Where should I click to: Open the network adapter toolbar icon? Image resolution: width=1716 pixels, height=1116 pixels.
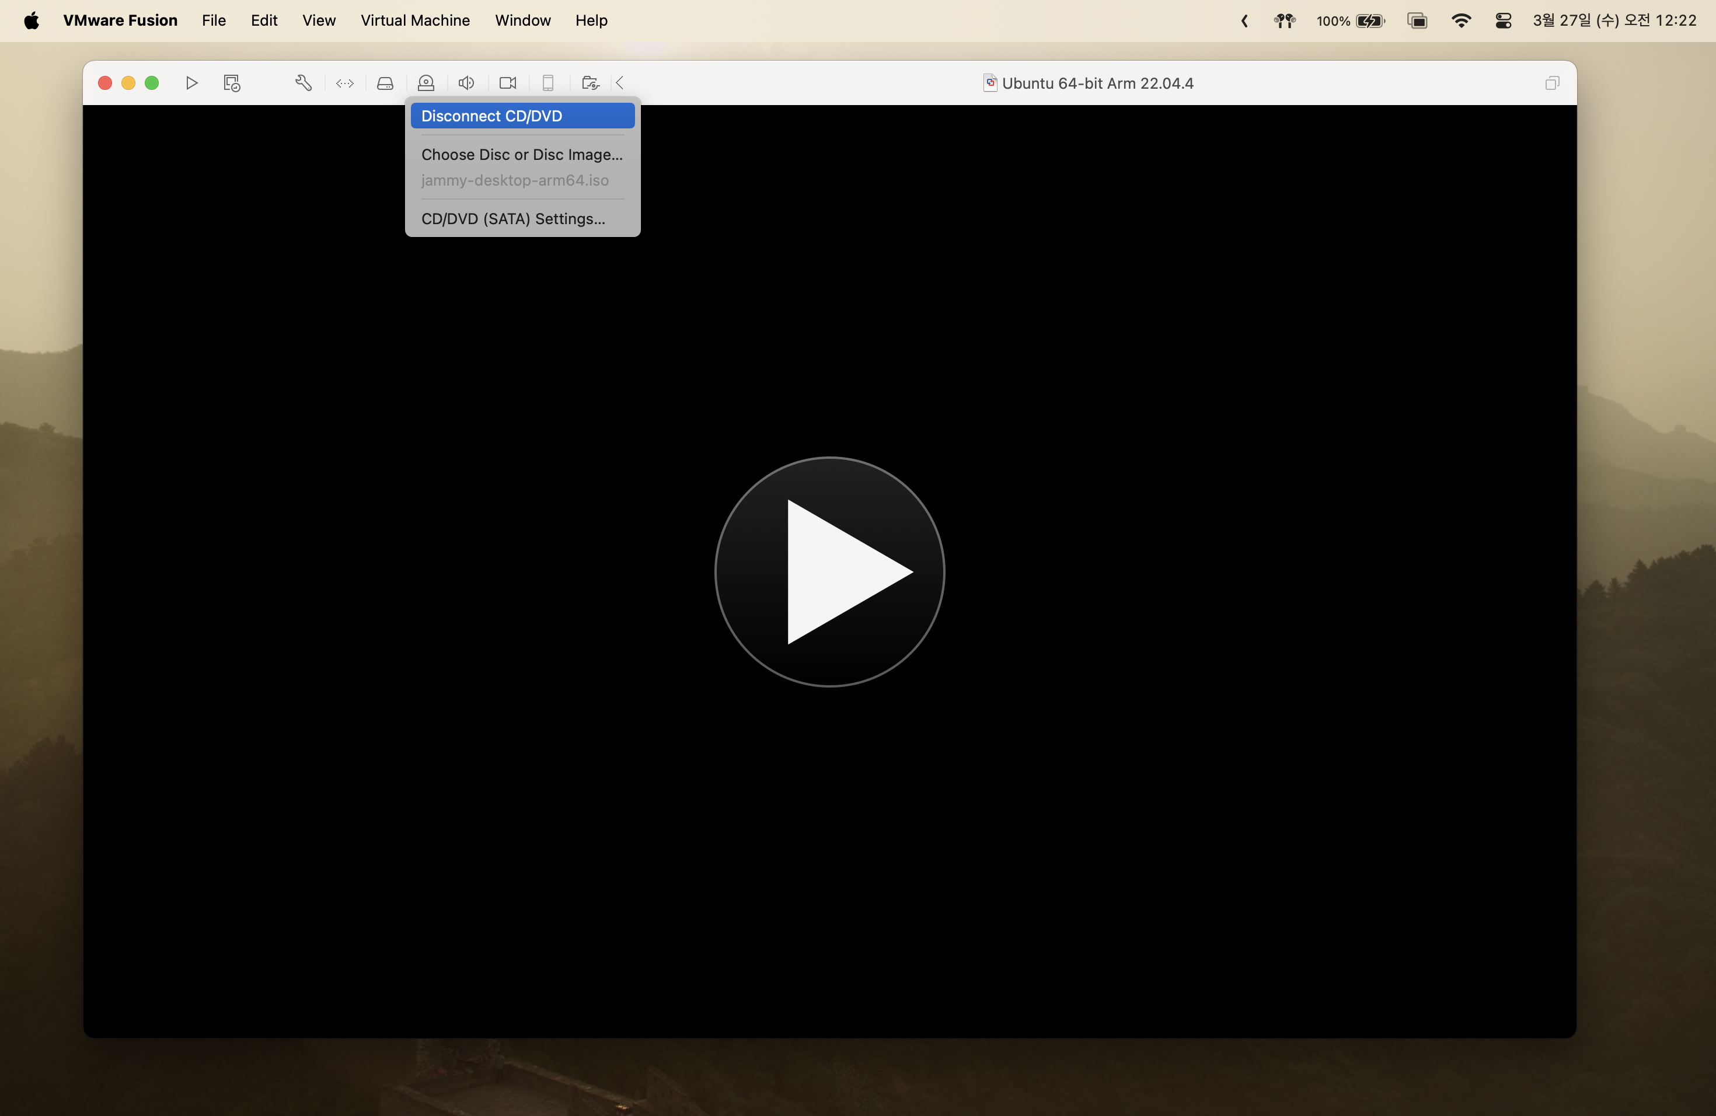coord(344,83)
